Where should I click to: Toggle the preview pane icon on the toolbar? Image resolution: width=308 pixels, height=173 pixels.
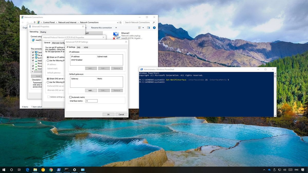click(x=148, y=28)
